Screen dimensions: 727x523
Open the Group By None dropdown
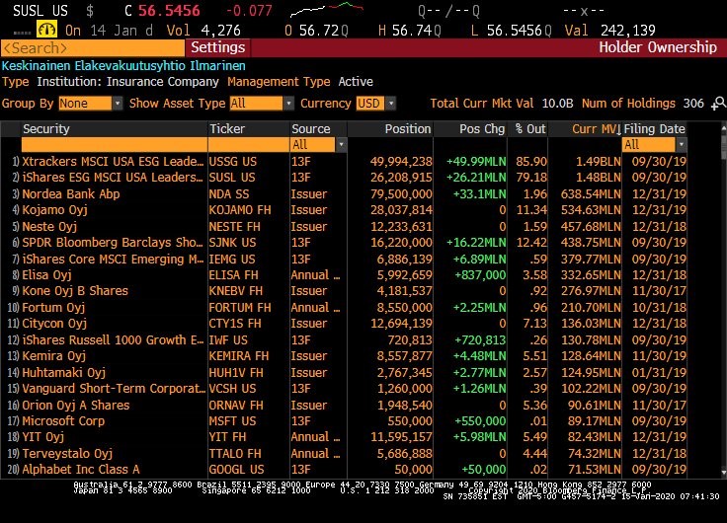click(x=91, y=104)
